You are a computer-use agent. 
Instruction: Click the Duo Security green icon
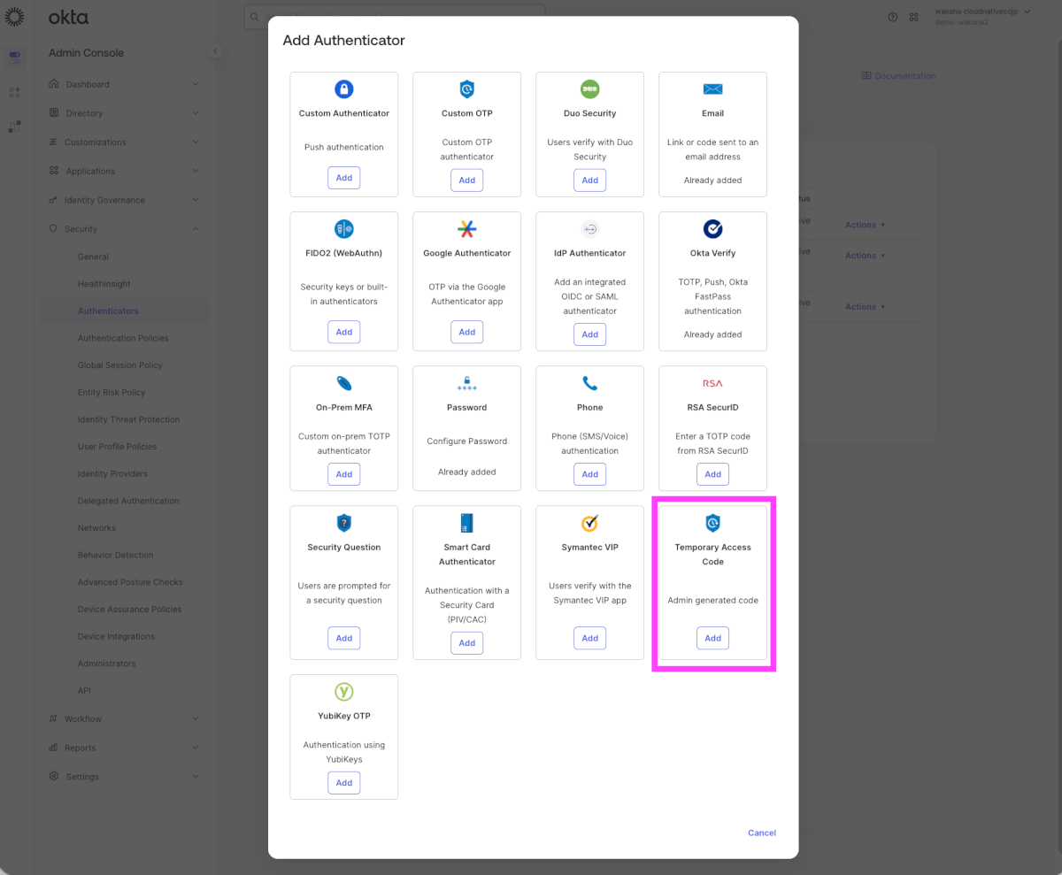click(x=589, y=88)
